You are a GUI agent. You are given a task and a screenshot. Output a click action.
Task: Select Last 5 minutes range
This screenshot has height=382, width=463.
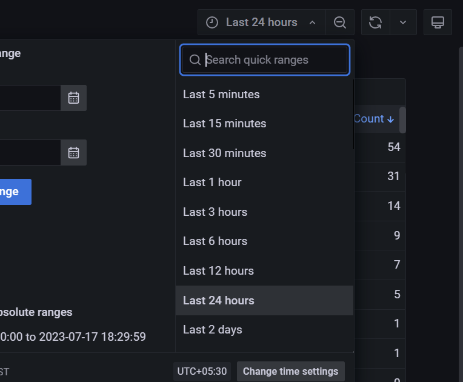point(221,95)
